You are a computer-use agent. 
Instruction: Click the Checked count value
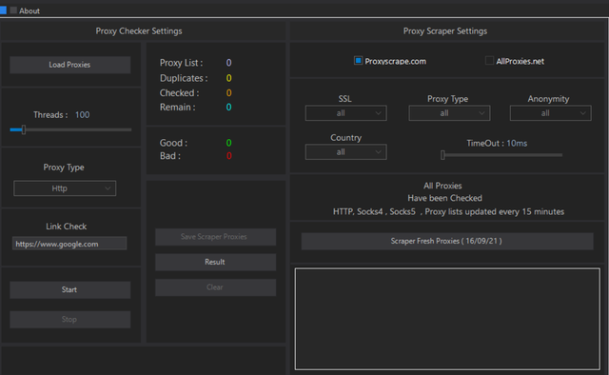pyautogui.click(x=228, y=93)
